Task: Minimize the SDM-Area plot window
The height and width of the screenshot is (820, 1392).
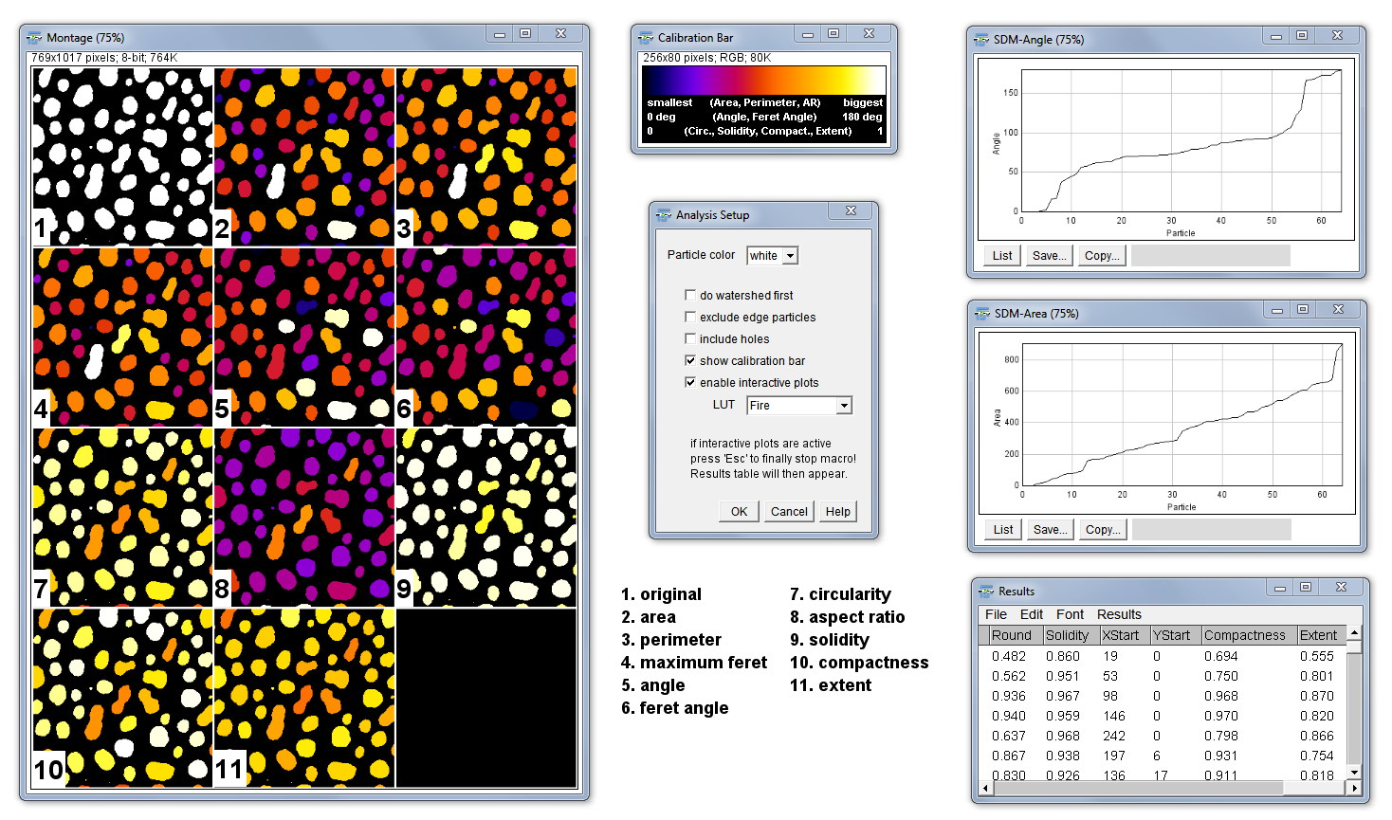Action: (1277, 310)
